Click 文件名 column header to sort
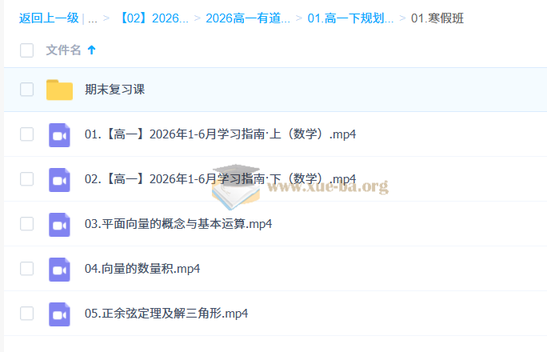Image resolution: width=547 pixels, height=352 pixels. (x=63, y=50)
